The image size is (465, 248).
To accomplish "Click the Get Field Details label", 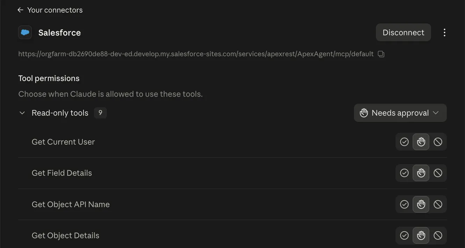I will click(x=62, y=173).
